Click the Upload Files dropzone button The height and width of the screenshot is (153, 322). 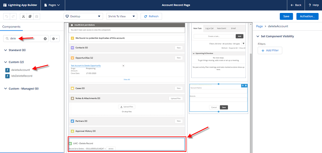[127, 107]
